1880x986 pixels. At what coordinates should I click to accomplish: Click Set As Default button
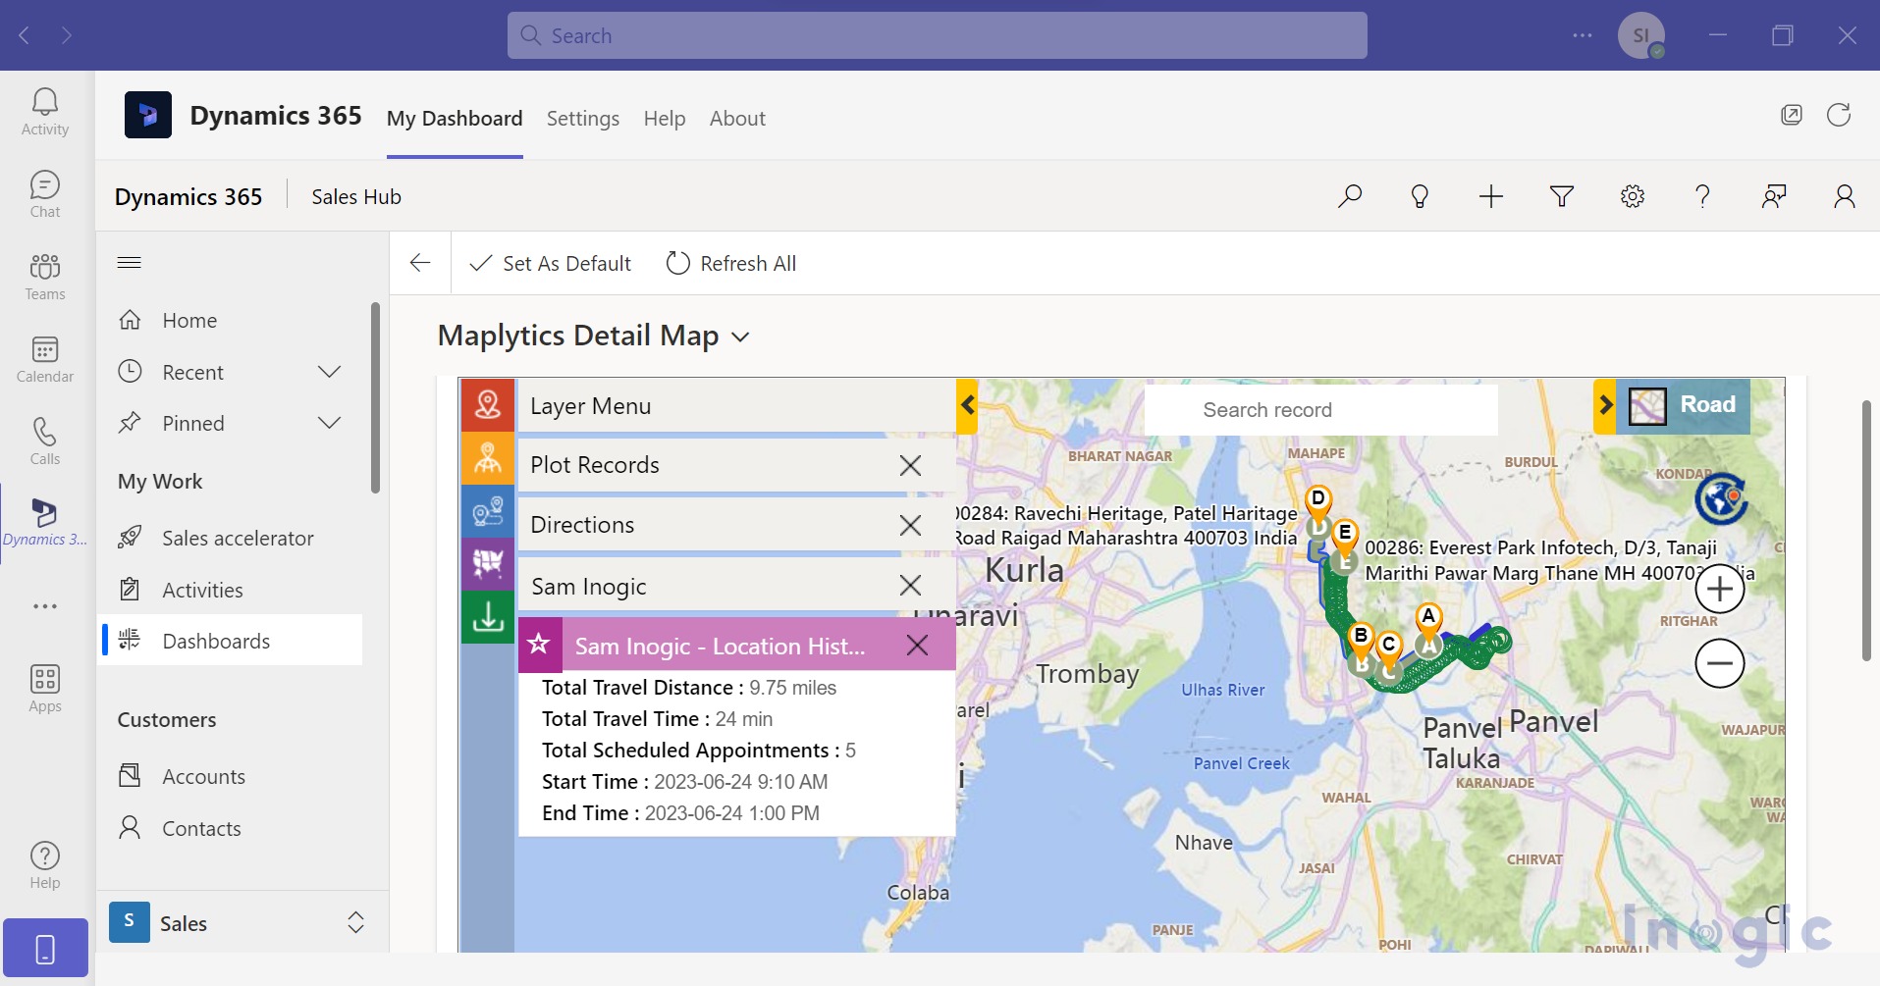(551, 263)
